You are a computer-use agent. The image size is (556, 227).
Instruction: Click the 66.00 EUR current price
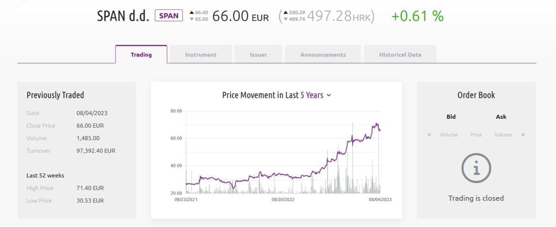[240, 16]
